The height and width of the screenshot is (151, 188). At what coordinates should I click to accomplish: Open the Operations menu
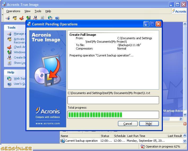pos(13,11)
